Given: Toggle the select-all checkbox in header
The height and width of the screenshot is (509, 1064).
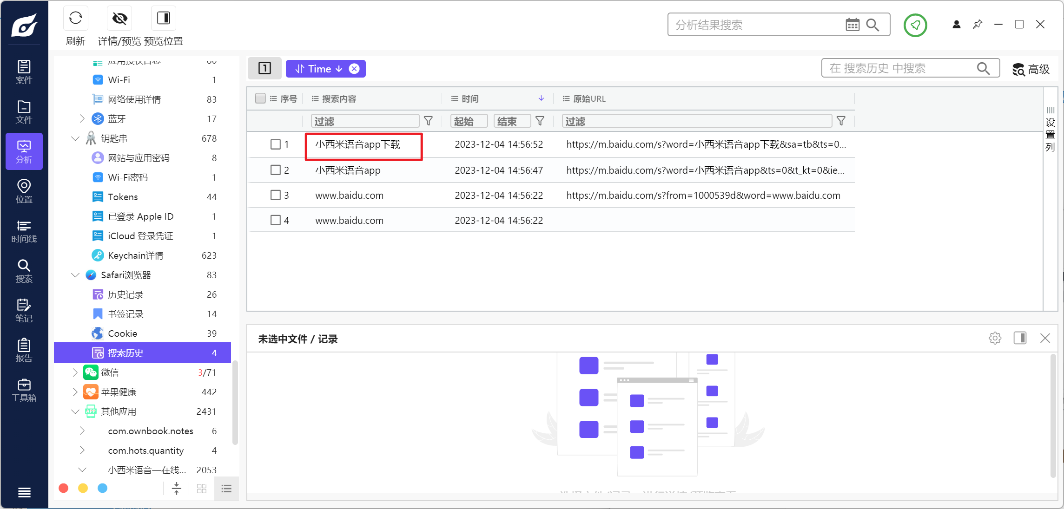Looking at the screenshot, I should [x=260, y=98].
